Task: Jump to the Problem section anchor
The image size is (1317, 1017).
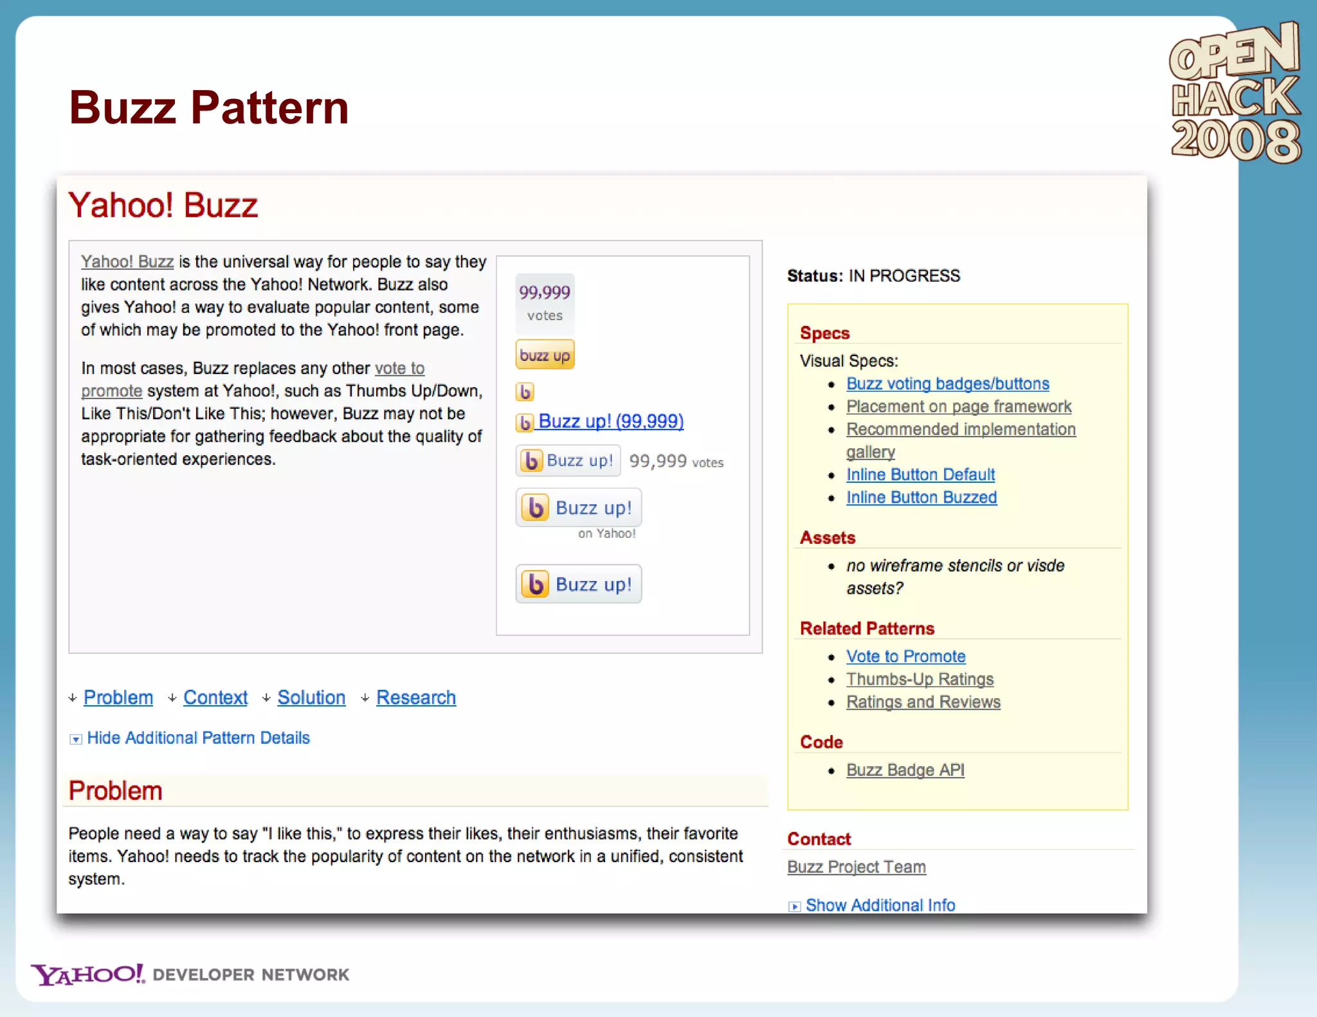Action: pyautogui.click(x=118, y=697)
